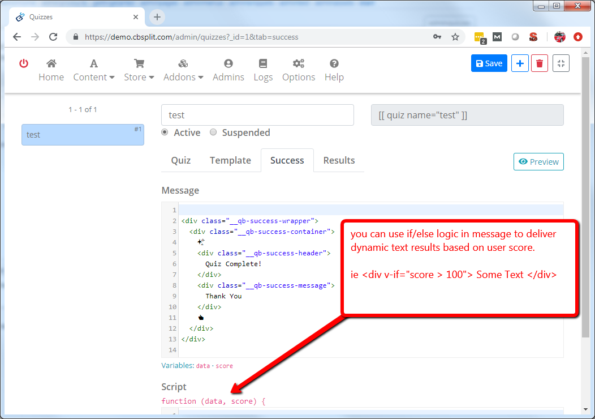Open the Logs page

[263, 70]
